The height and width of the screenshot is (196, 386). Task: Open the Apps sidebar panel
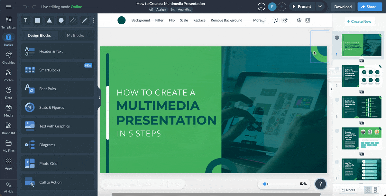9,163
